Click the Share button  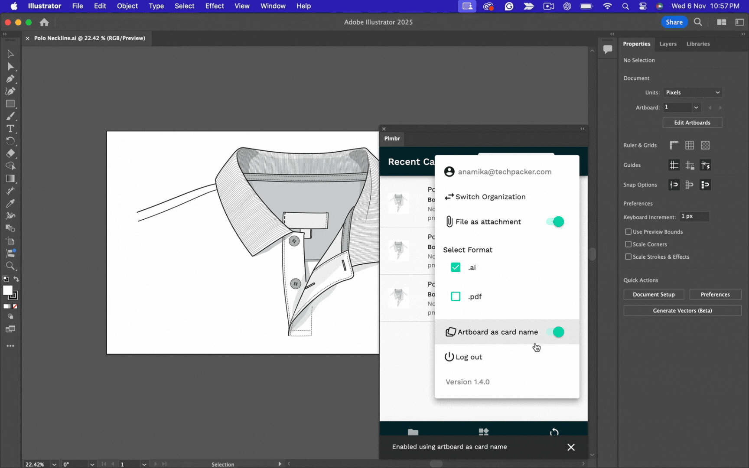pos(674,22)
